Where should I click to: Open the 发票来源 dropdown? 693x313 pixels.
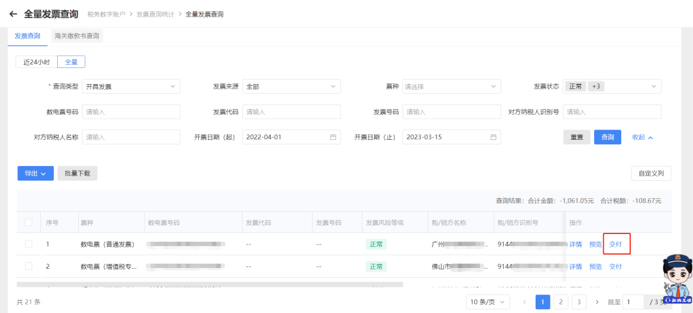(x=291, y=87)
